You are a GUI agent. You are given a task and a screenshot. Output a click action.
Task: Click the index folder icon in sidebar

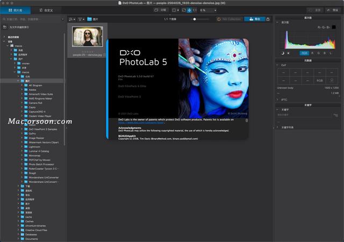(5, 26)
